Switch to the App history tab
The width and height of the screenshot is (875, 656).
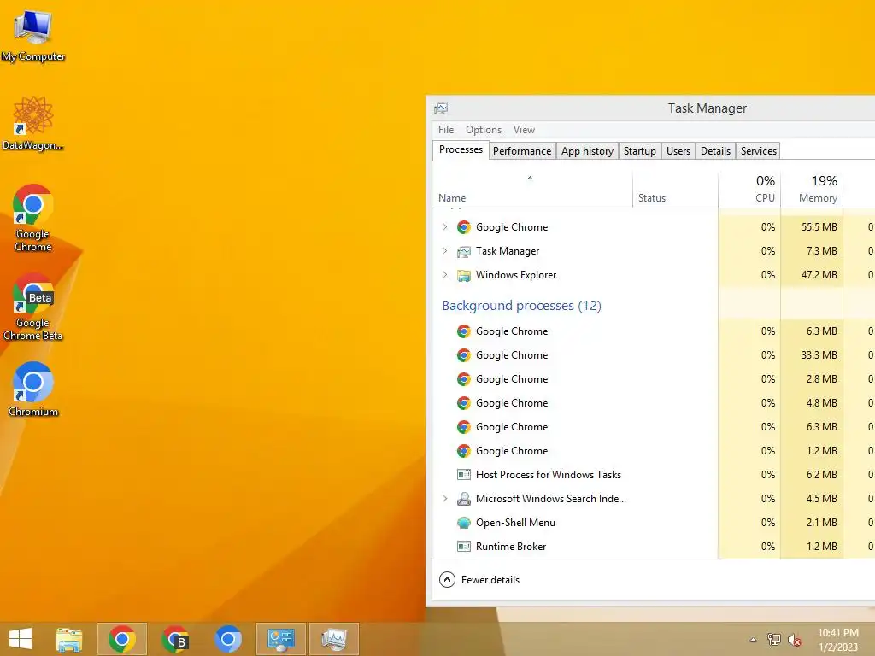(587, 151)
